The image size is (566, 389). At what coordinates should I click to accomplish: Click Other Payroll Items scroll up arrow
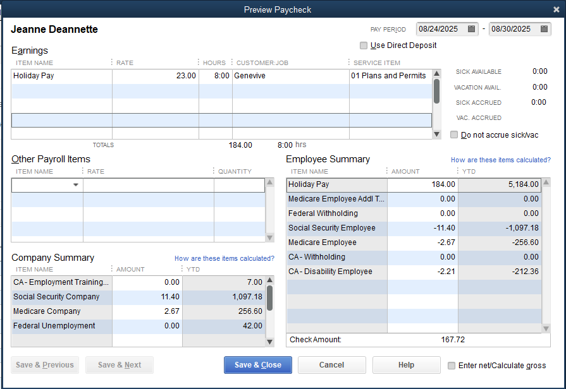point(269,182)
